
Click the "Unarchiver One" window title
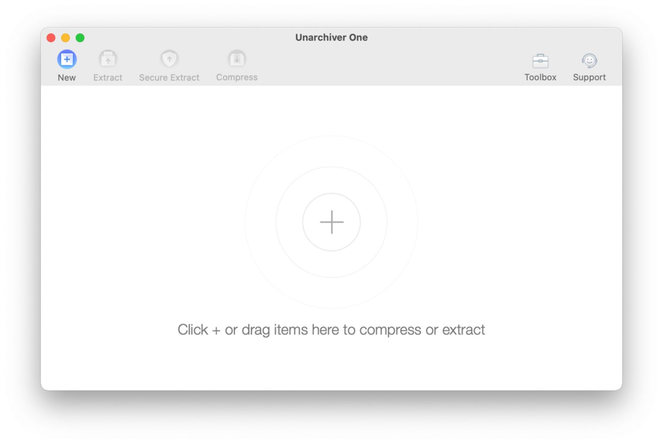[331, 38]
